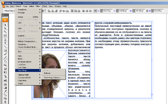The image size is (168, 104).
Task: Click the orange Ai logo atop toolbox
Action: point(5,20)
